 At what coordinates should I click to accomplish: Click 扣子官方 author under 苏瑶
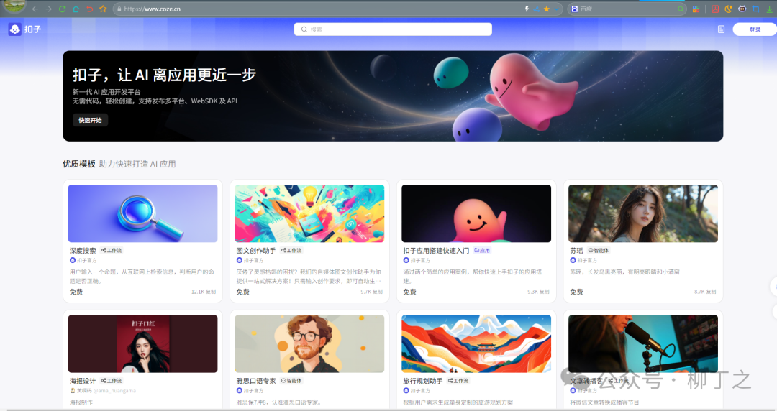click(x=587, y=260)
